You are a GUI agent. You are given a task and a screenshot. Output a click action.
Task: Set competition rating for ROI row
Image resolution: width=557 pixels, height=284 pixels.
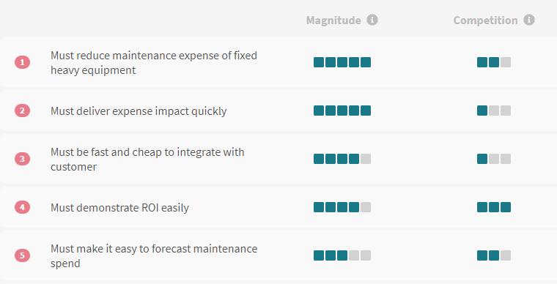[x=494, y=207]
